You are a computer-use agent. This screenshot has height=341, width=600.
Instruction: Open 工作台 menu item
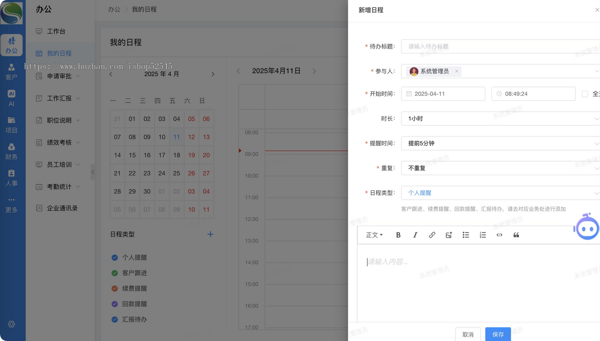tap(60, 31)
